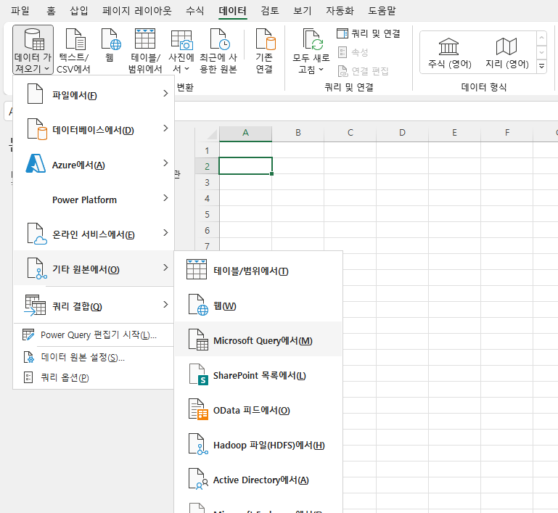Click 모두 새로 고침 refresh icon
The width and height of the screenshot is (558, 513).
[x=311, y=50]
